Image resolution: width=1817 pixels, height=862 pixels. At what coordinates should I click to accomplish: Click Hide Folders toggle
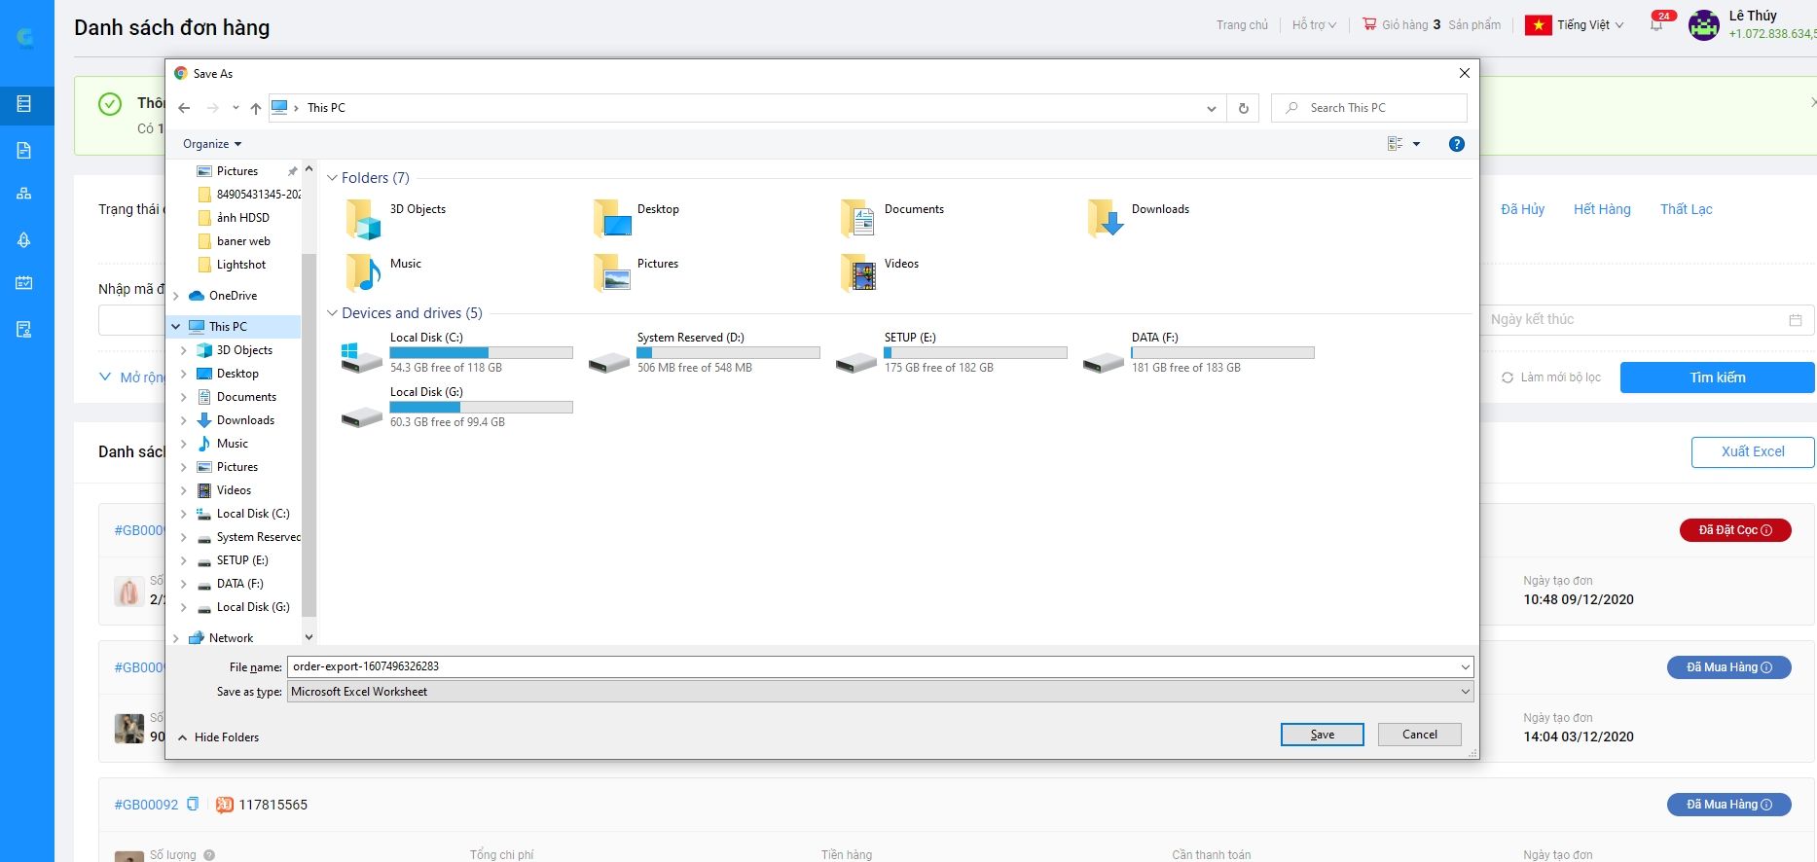pos(218,737)
